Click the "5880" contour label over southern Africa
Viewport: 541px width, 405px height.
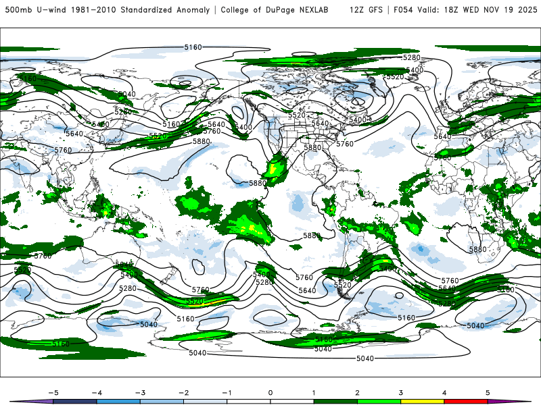478,249
